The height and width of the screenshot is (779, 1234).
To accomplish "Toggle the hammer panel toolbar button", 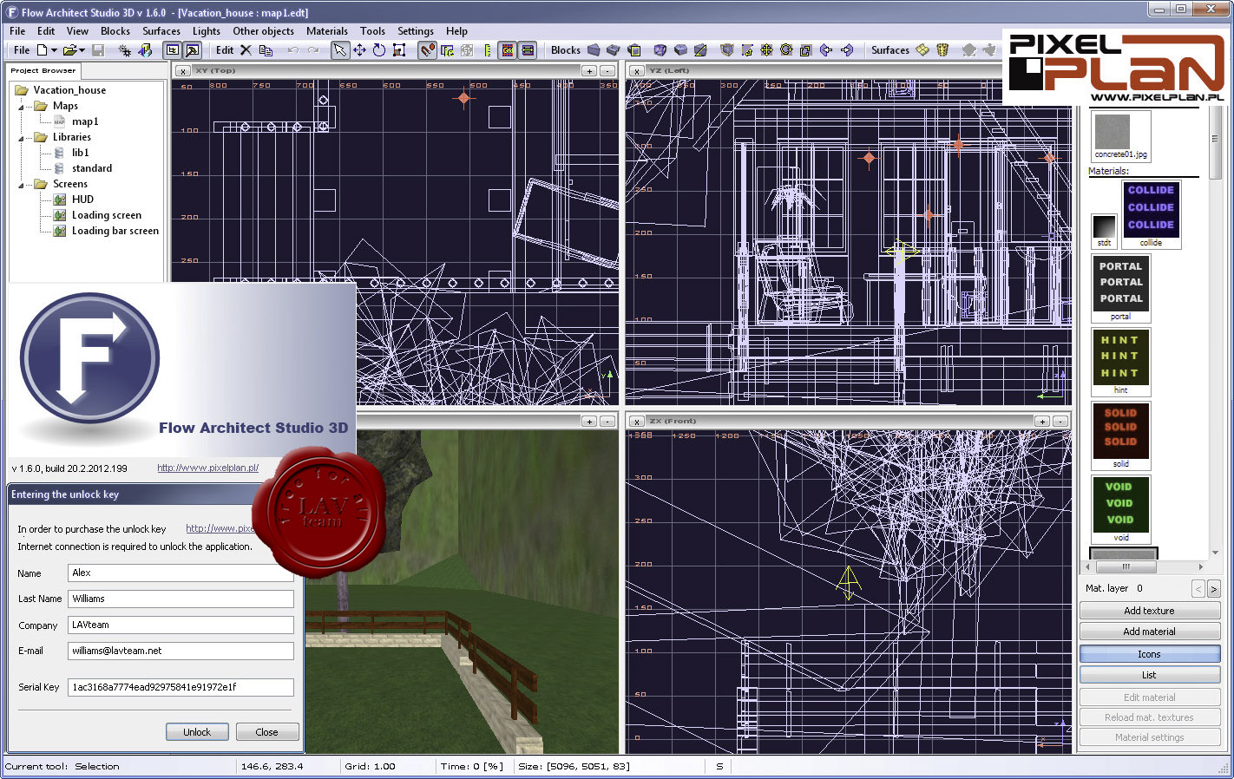I will point(193,50).
